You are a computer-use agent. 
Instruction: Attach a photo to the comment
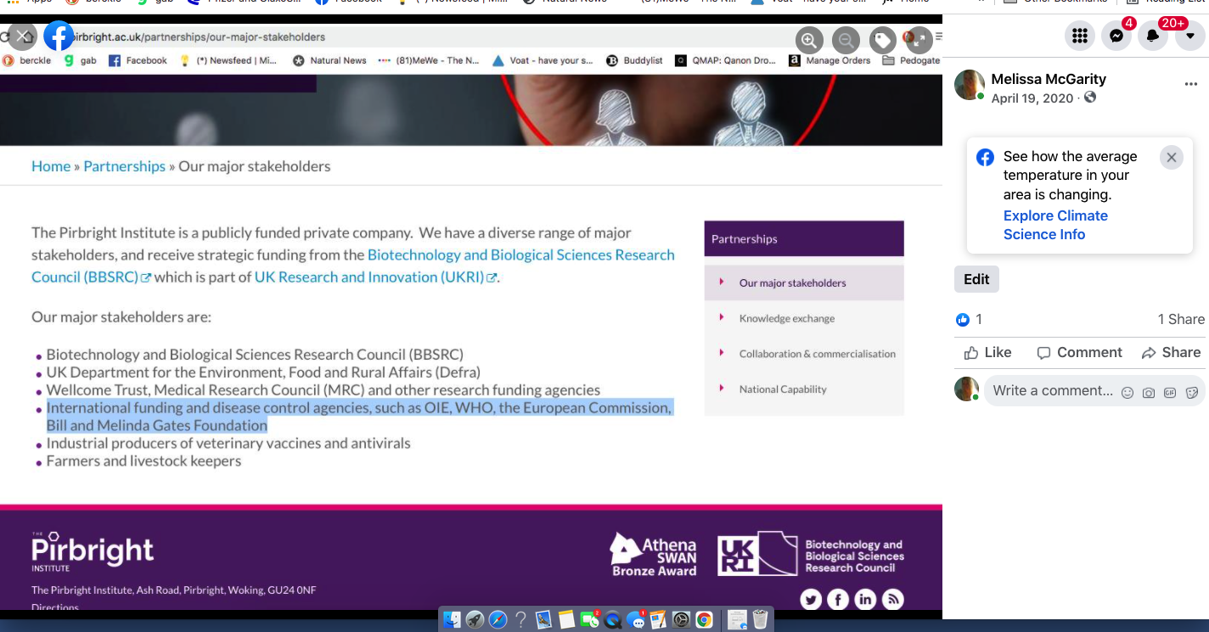click(x=1149, y=392)
